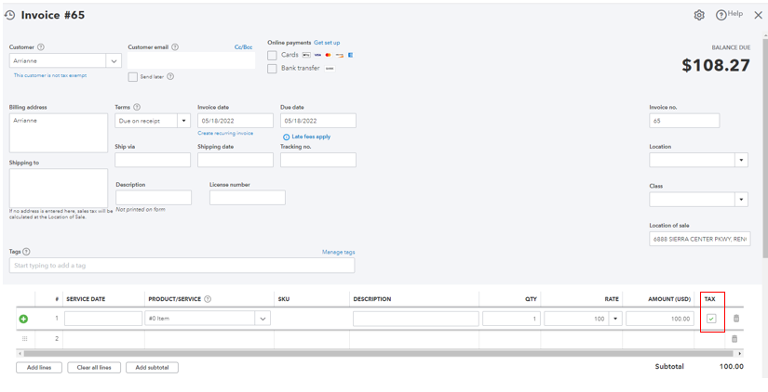Image resolution: width=768 pixels, height=392 pixels.
Task: Open the Class dropdown
Action: point(741,200)
